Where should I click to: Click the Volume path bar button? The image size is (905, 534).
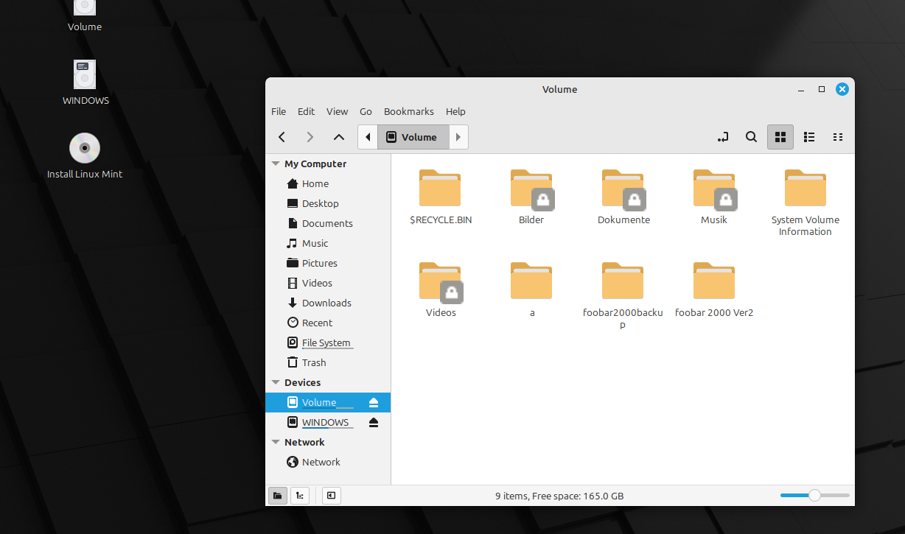413,137
